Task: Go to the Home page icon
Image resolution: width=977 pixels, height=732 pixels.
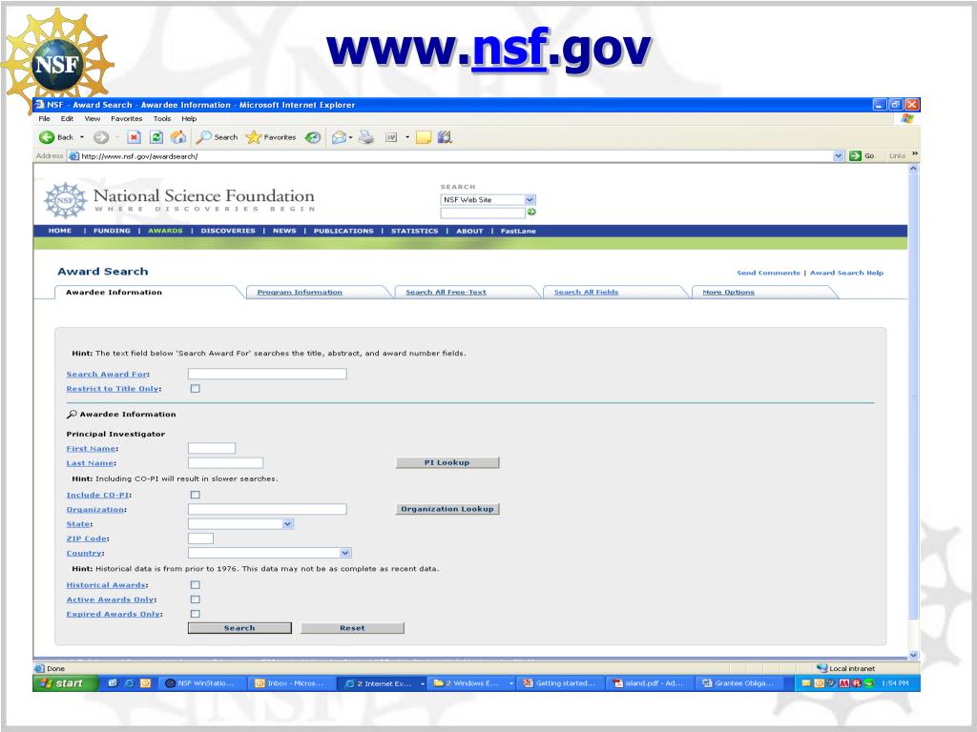Action: [x=178, y=137]
